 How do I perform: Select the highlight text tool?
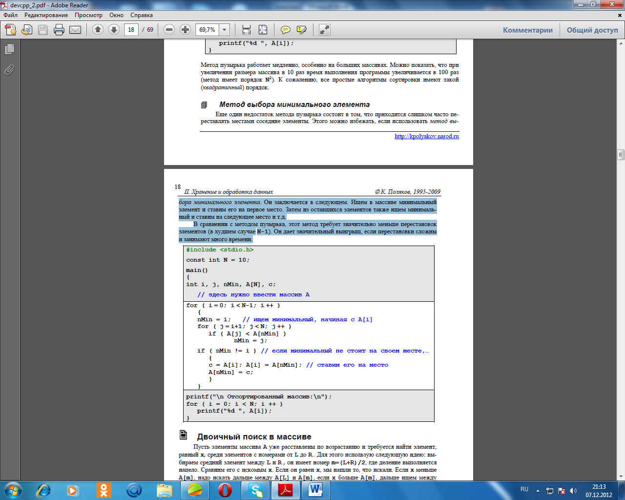[x=302, y=30]
